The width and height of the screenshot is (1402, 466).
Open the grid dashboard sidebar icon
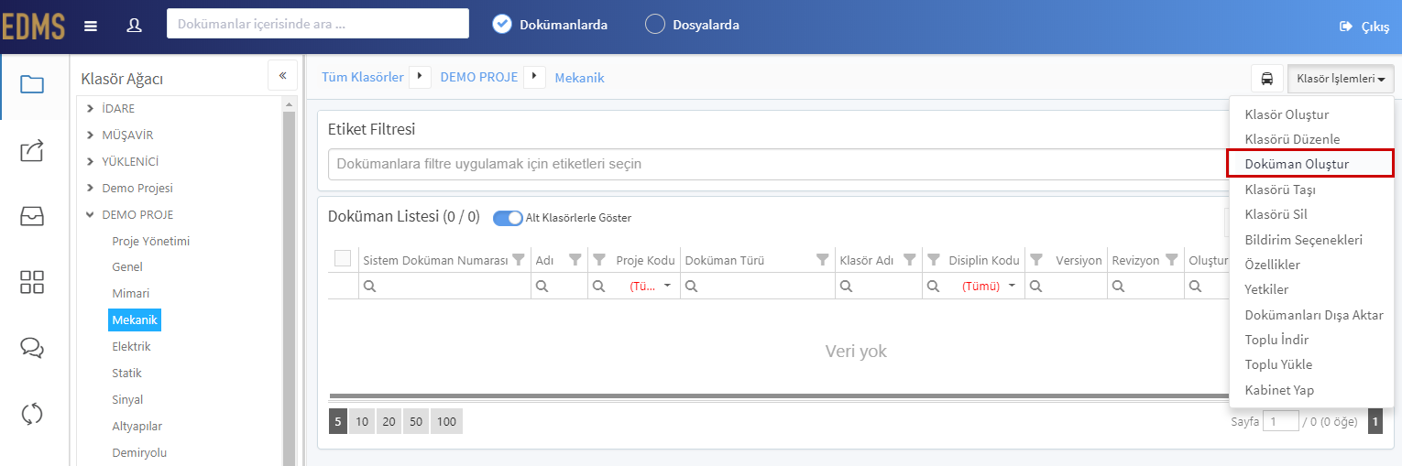pos(32,282)
